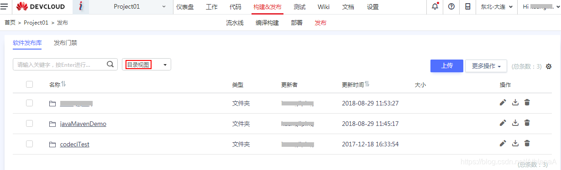The width and height of the screenshot is (561, 170).
Task: Click the folder icon beside codeciTest
Action: point(52,144)
